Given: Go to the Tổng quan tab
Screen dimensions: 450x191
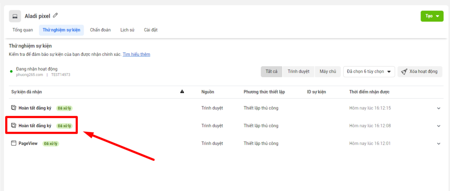Looking at the screenshot, I should point(23,30).
